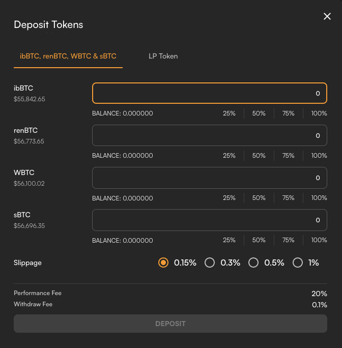
Task: Select 0.3% slippage radio button
Action: [209, 263]
